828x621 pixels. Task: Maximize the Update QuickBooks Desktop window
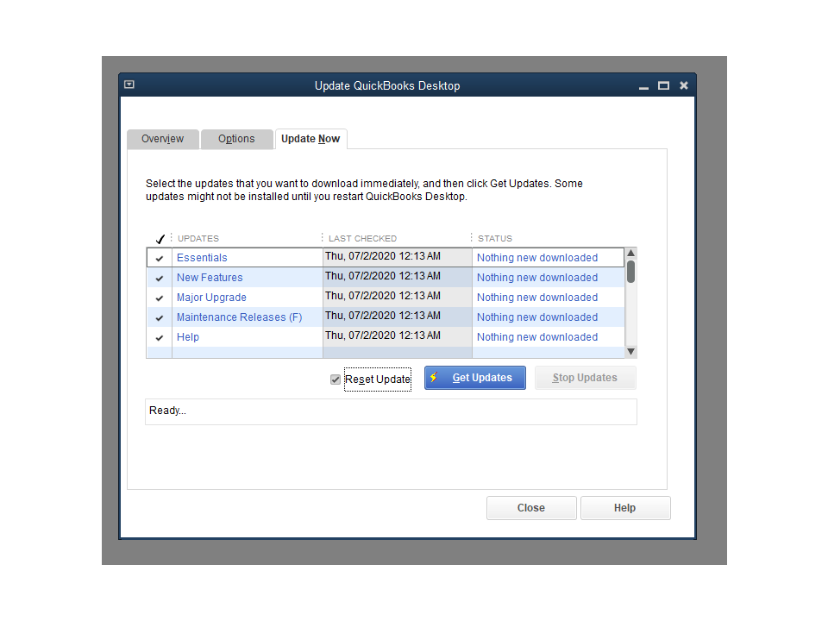coord(663,85)
